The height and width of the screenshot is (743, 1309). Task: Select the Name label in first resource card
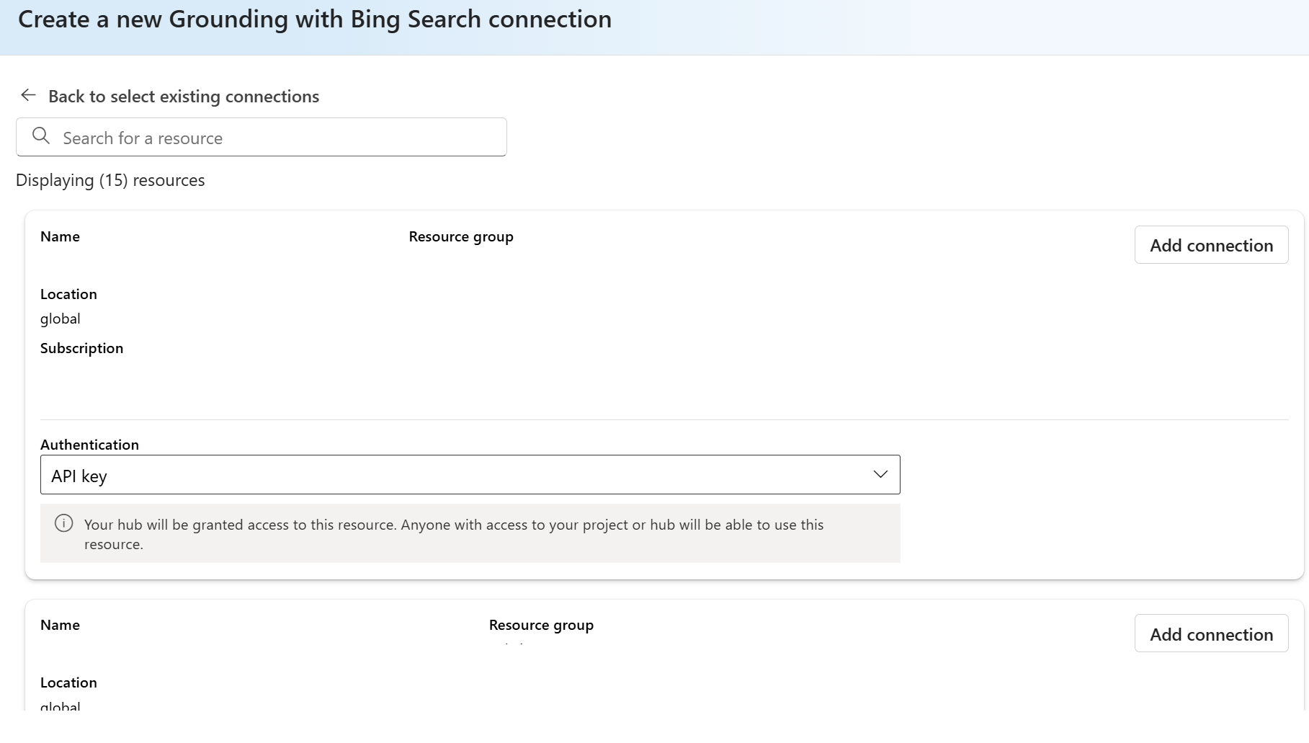(60, 236)
